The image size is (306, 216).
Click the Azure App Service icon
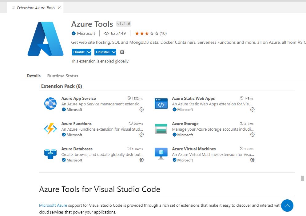[50, 104]
